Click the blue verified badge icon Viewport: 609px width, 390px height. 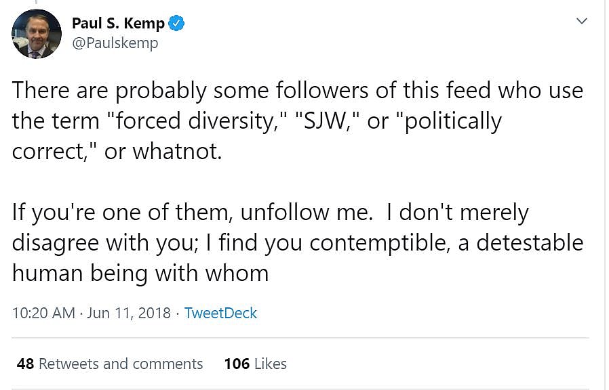(x=177, y=24)
